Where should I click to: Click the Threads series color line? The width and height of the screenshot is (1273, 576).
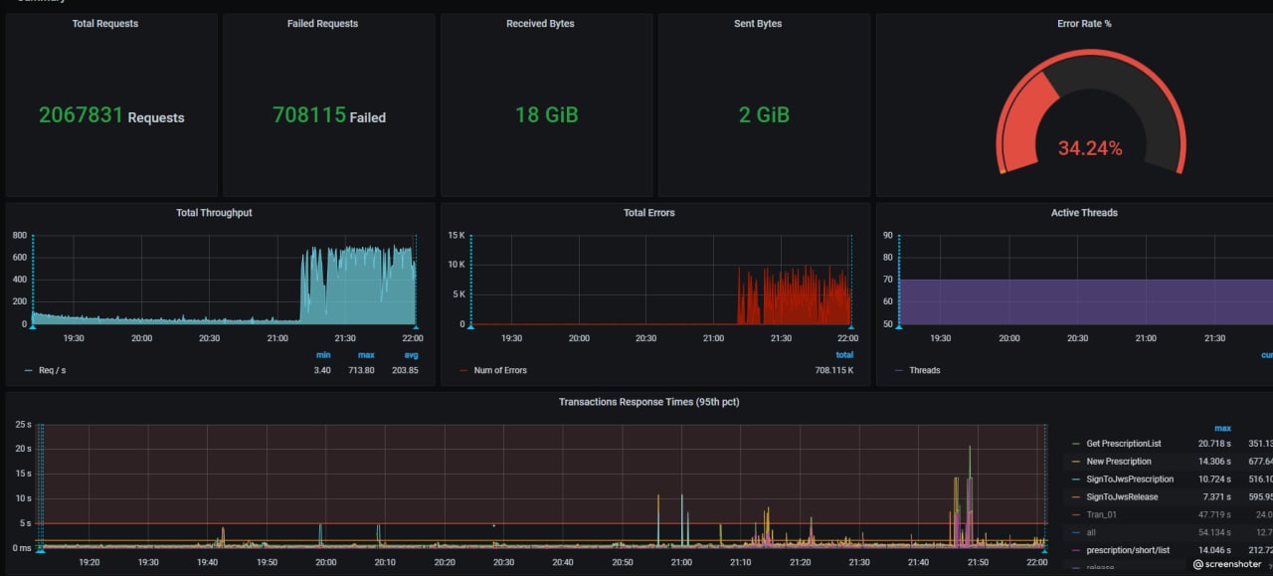tap(899, 370)
